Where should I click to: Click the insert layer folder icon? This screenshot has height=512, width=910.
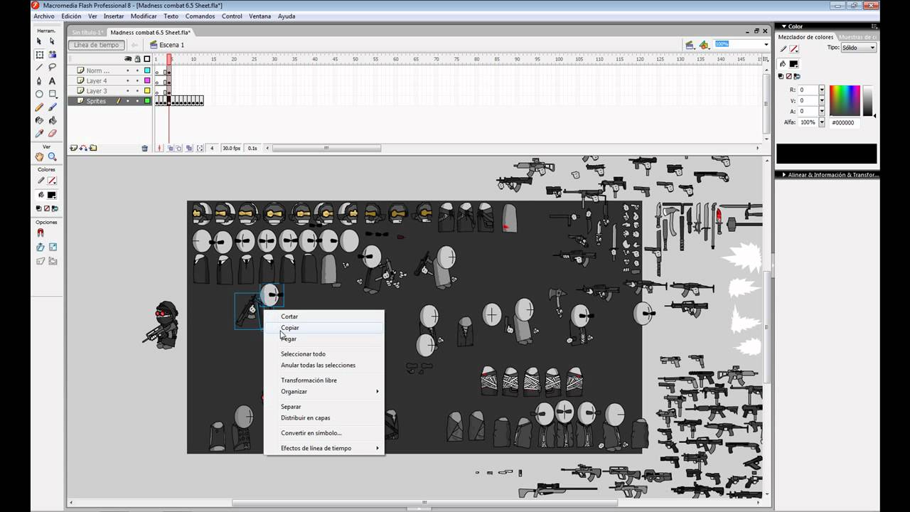click(x=93, y=148)
